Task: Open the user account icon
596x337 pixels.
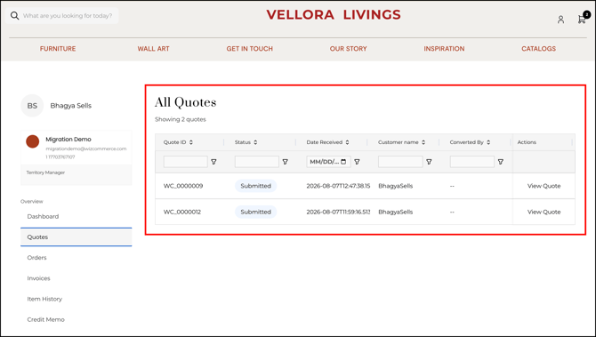Action: tap(560, 20)
